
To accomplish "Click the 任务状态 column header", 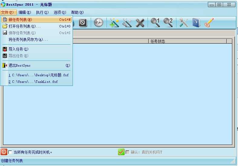I will click(187, 41).
